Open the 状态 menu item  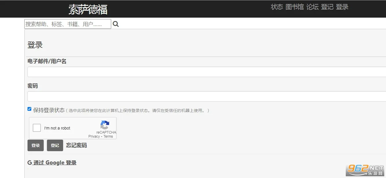pos(277,7)
